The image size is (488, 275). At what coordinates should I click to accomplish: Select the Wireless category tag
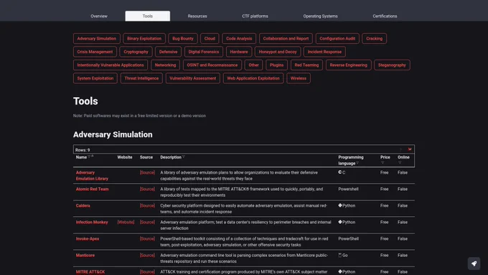298,78
